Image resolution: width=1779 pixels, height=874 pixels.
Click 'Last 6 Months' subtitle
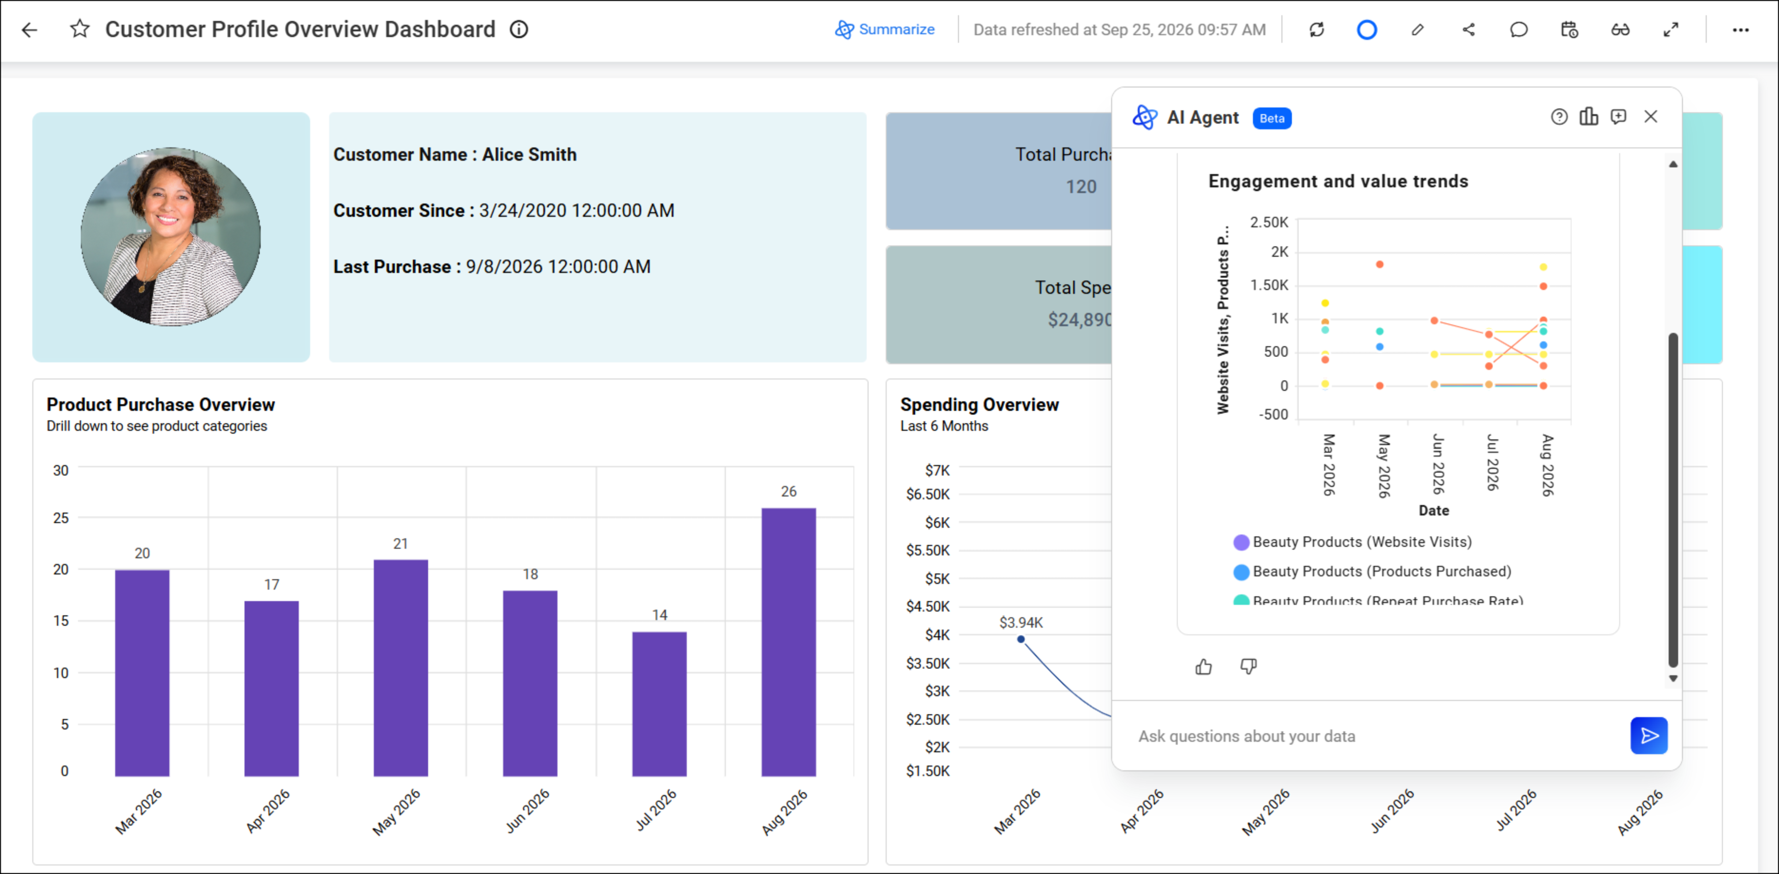943,426
